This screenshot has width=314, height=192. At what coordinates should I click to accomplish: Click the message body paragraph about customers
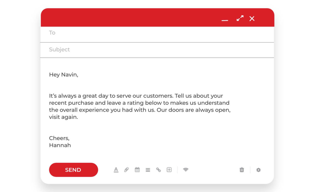click(140, 106)
